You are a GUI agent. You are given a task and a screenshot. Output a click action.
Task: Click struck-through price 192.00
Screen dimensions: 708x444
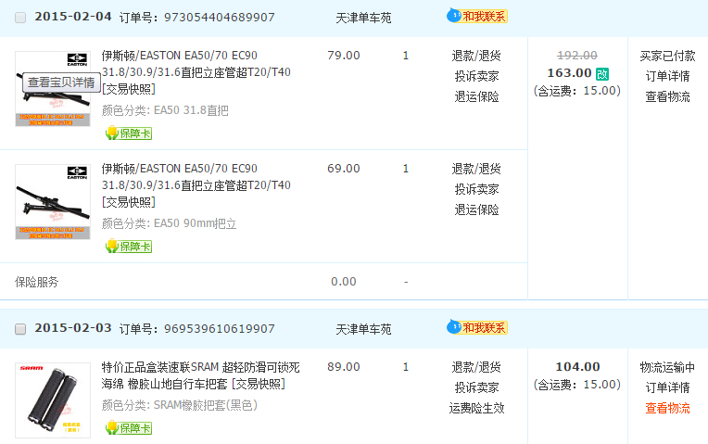(577, 56)
